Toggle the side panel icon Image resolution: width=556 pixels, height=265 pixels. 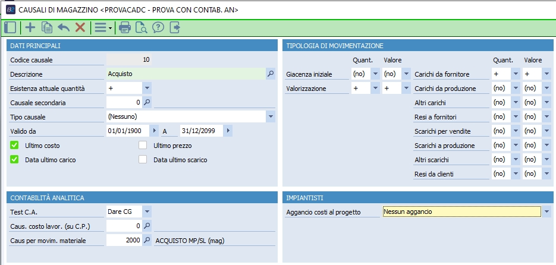10,27
